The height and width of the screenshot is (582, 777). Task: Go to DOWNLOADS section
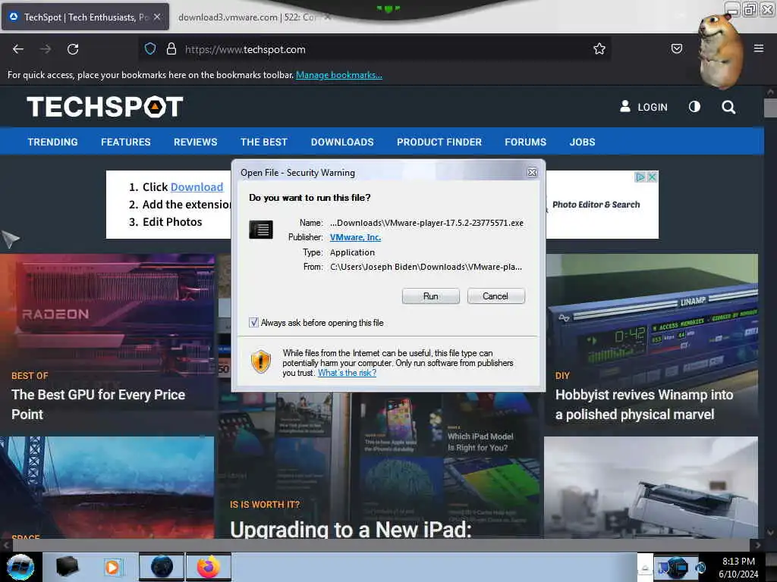(x=342, y=142)
